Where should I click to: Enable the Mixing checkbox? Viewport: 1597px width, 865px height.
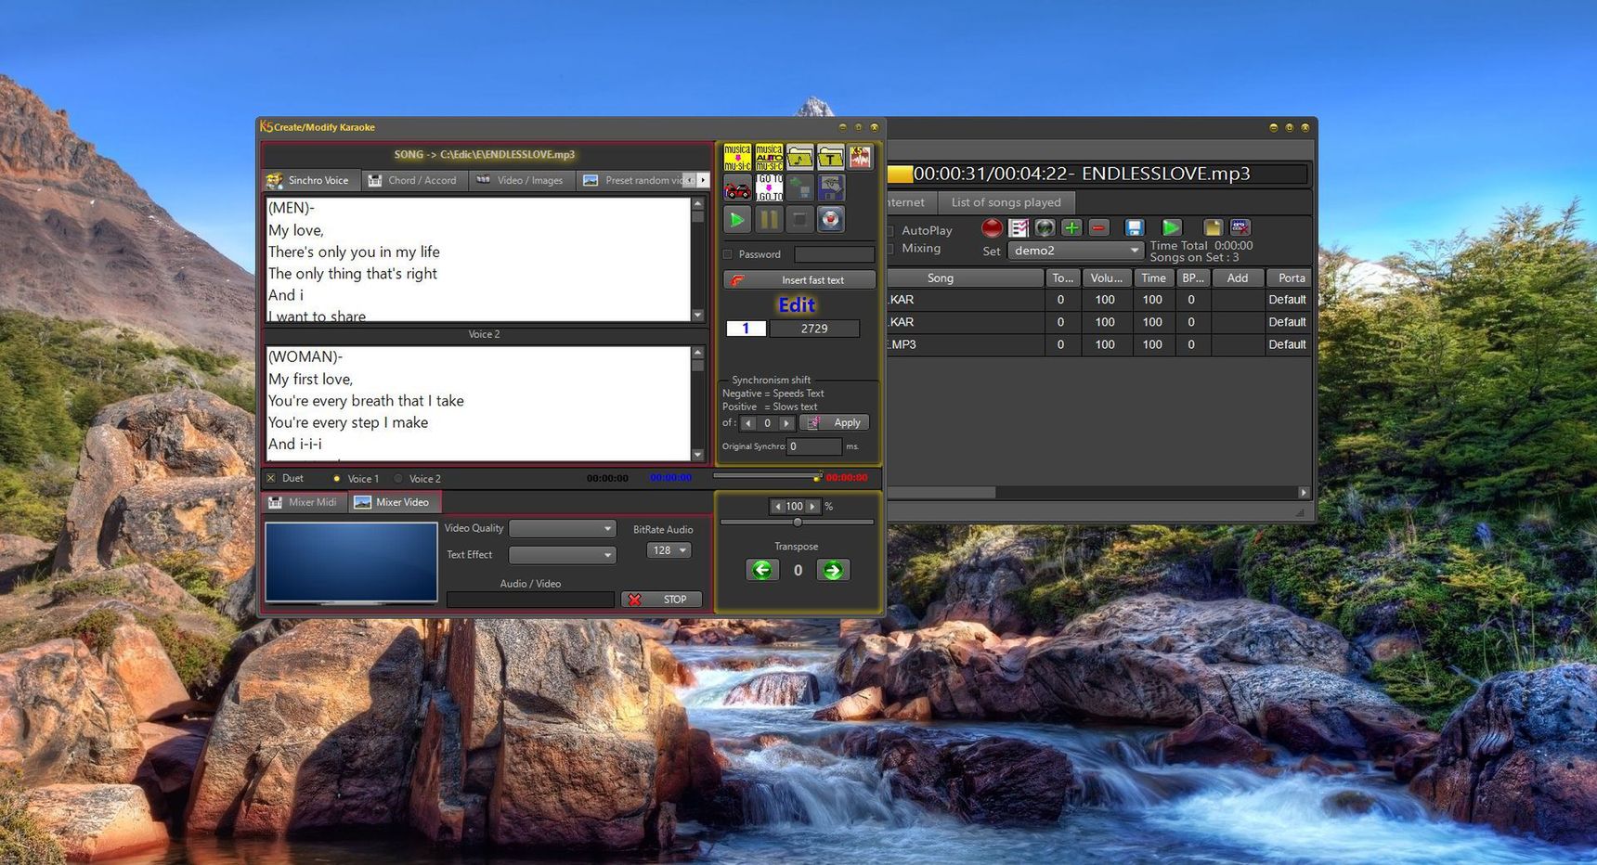(889, 249)
